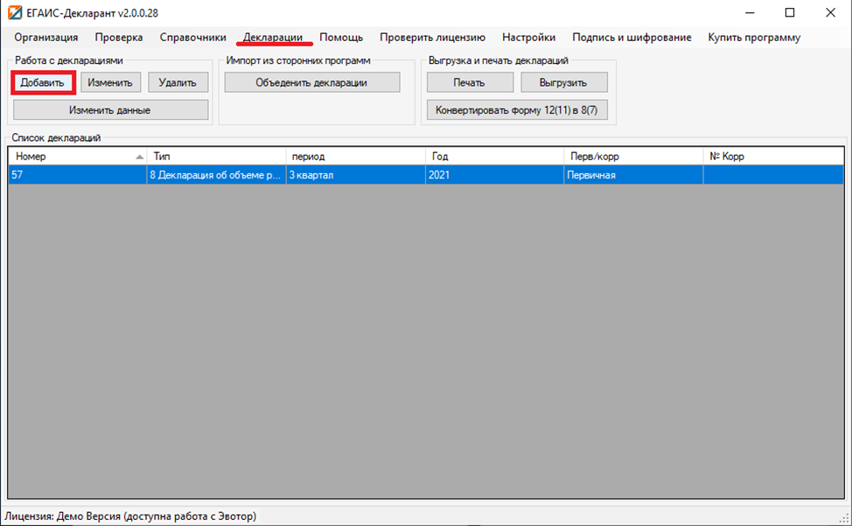The height and width of the screenshot is (526, 852).
Task: Click Купить программу menu item
Action: (x=754, y=38)
